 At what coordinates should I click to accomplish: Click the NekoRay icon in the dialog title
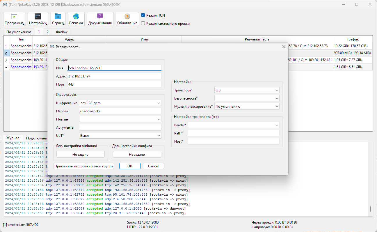[x=52, y=47]
